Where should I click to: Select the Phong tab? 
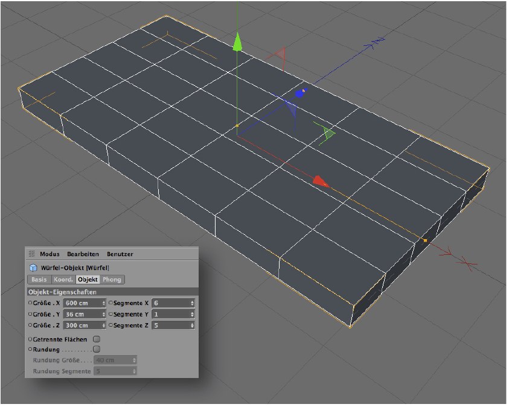(112, 280)
